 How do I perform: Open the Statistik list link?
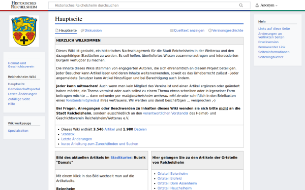(x=68, y=134)
